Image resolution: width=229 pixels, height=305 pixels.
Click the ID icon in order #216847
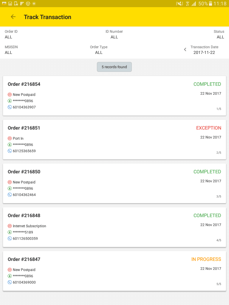pos(10,276)
